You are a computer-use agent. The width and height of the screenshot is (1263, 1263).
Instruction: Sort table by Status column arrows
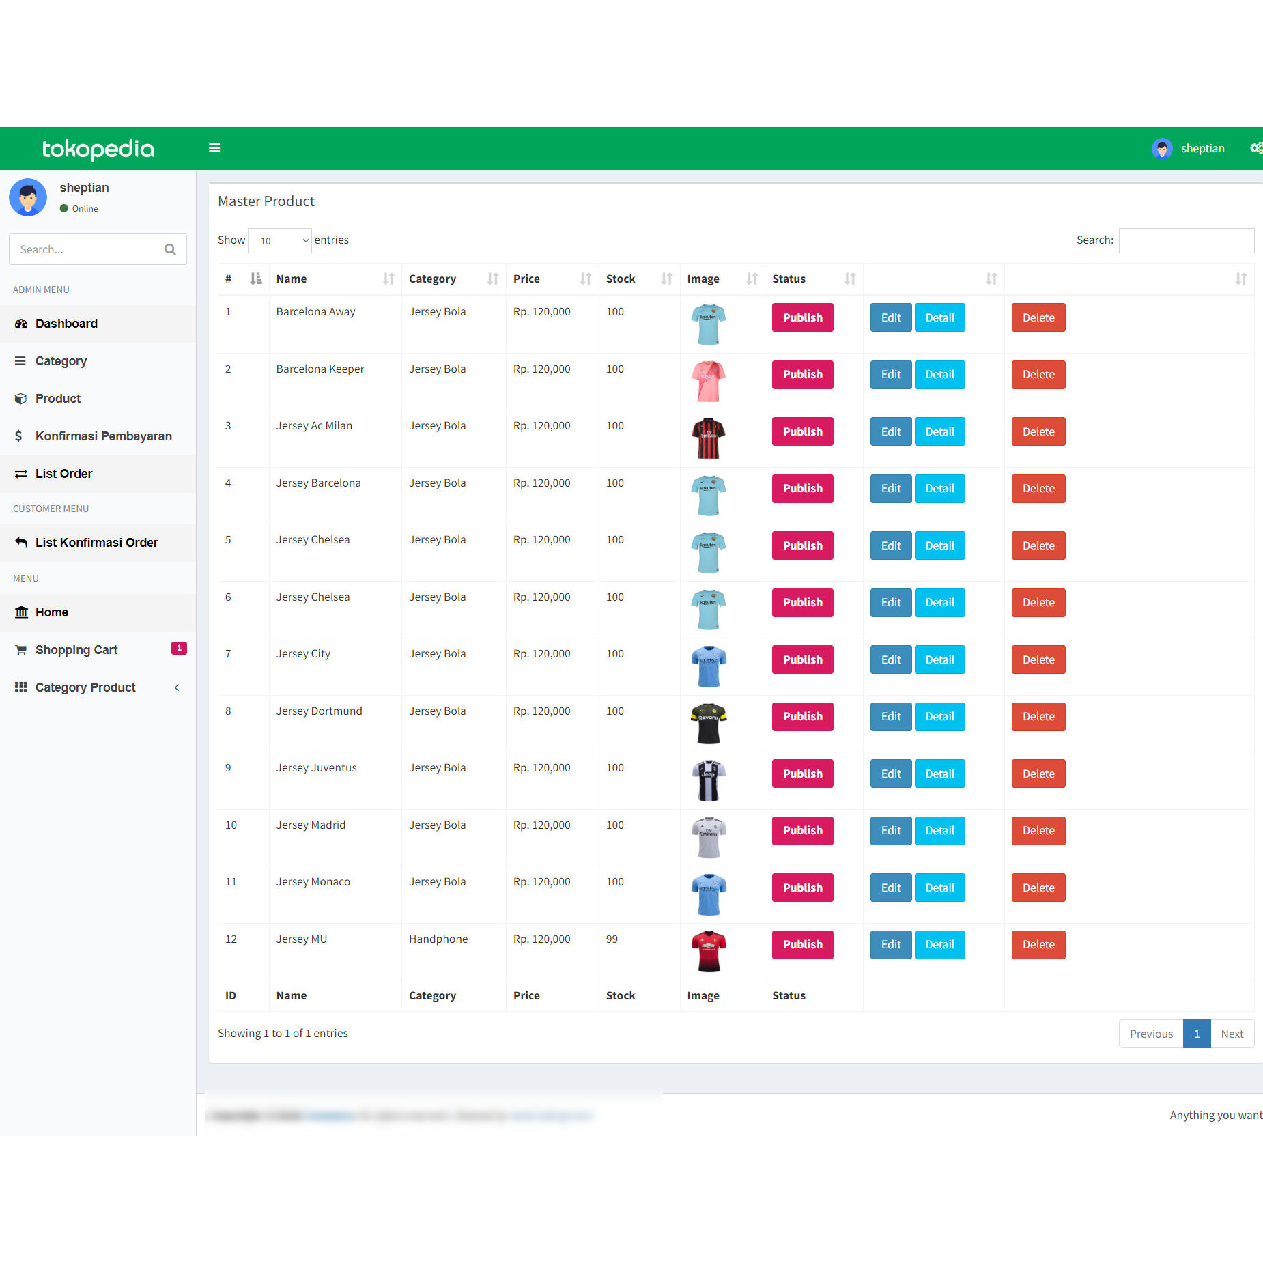tap(850, 279)
